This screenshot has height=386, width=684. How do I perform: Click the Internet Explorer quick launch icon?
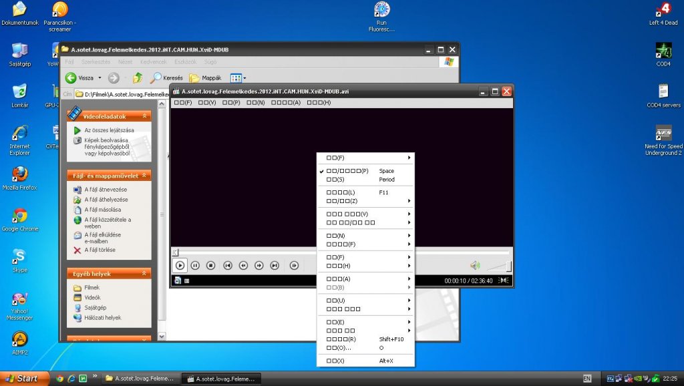[x=71, y=379]
